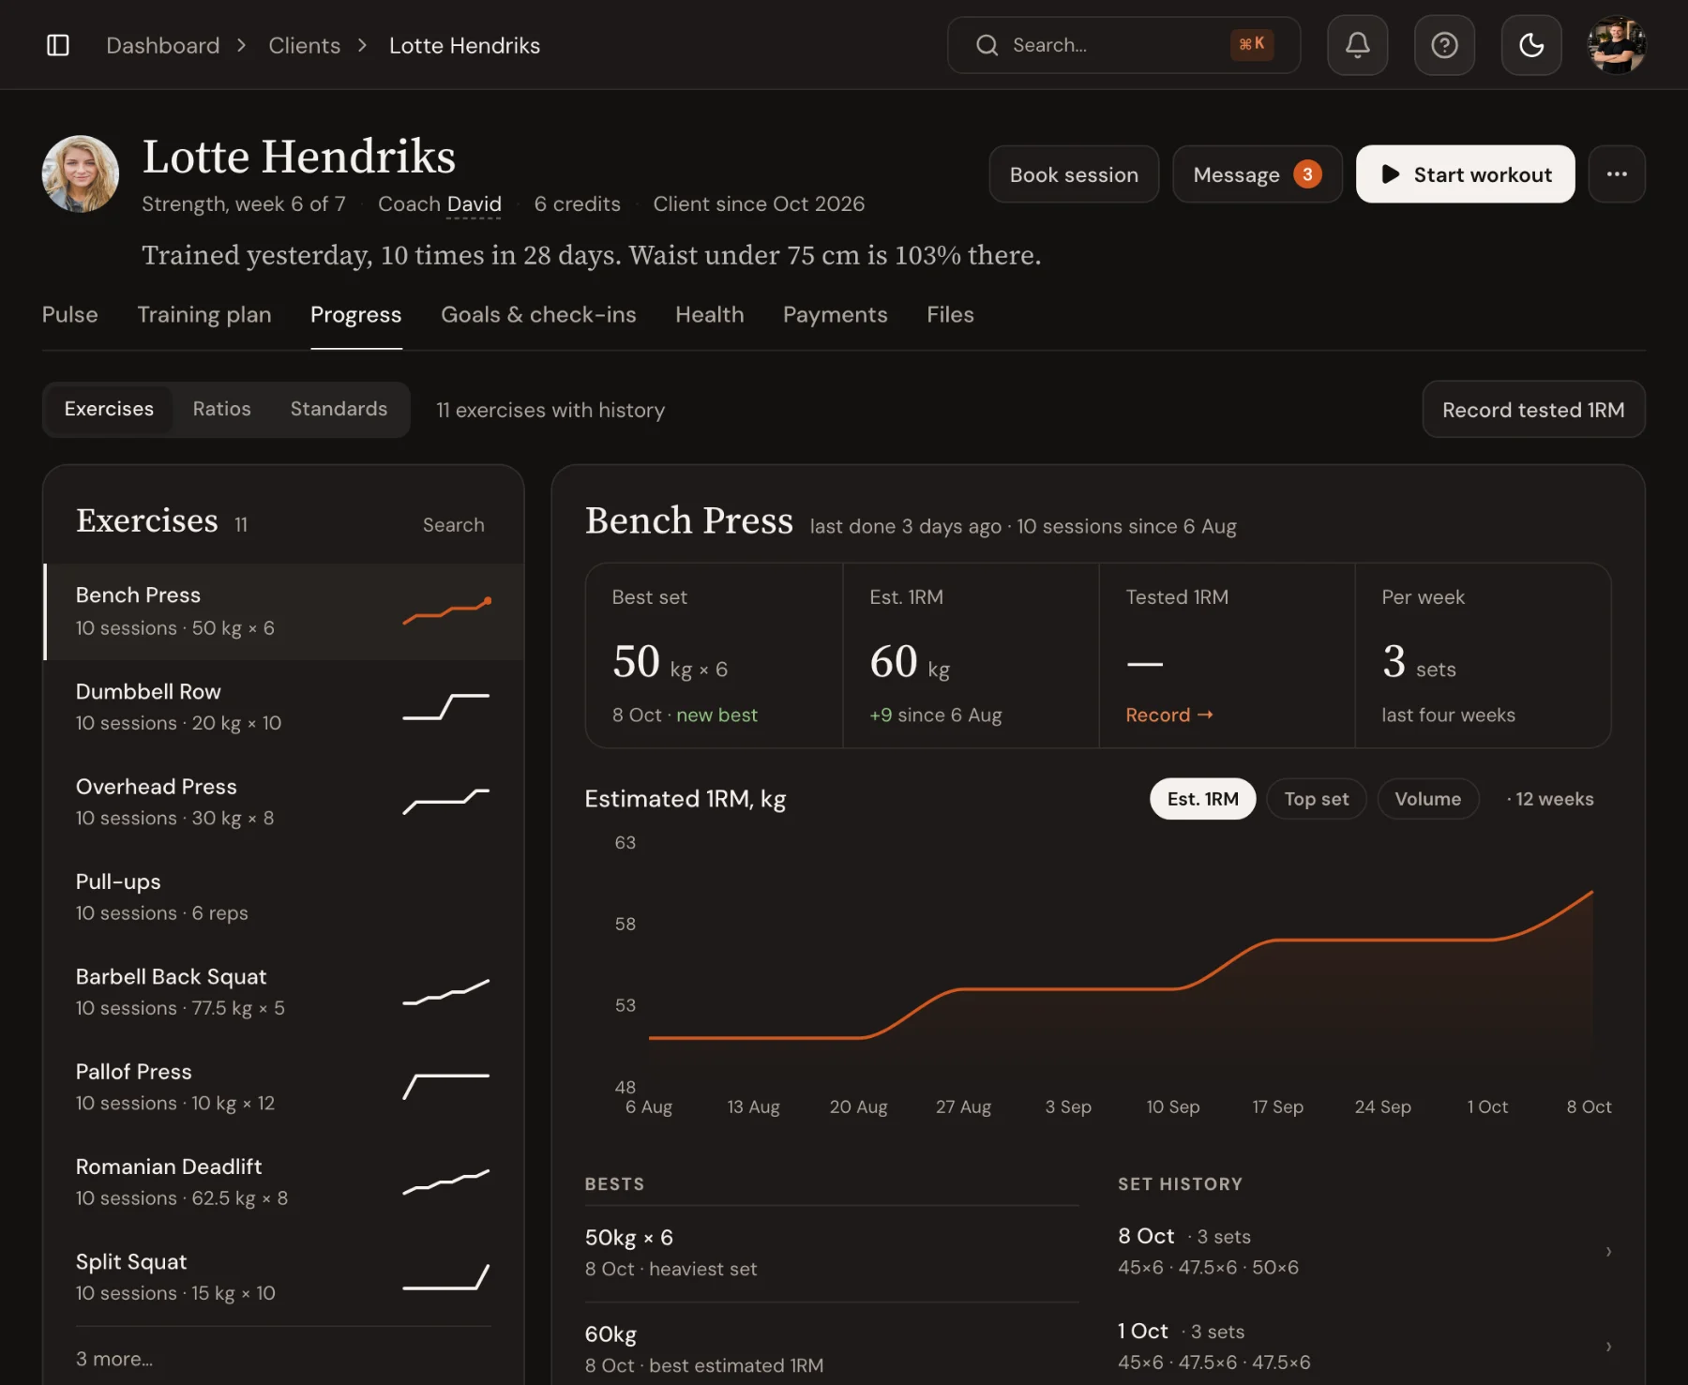The image size is (1688, 1385).
Task: Expand the 3 more… exercises link
Action: pyautogui.click(x=114, y=1359)
